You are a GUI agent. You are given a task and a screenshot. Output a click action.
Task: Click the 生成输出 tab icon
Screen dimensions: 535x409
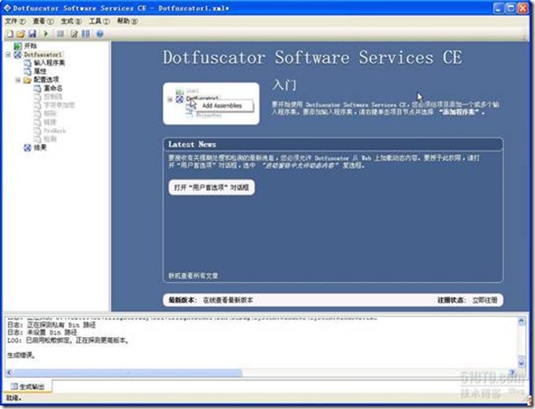(14, 386)
